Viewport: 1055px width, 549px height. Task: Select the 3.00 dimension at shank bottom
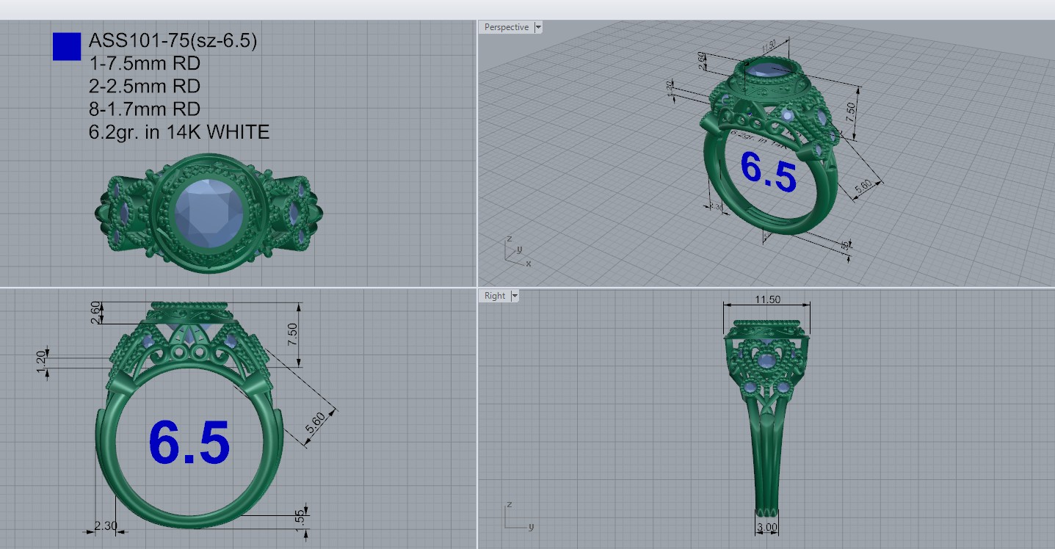pyautogui.click(x=767, y=527)
